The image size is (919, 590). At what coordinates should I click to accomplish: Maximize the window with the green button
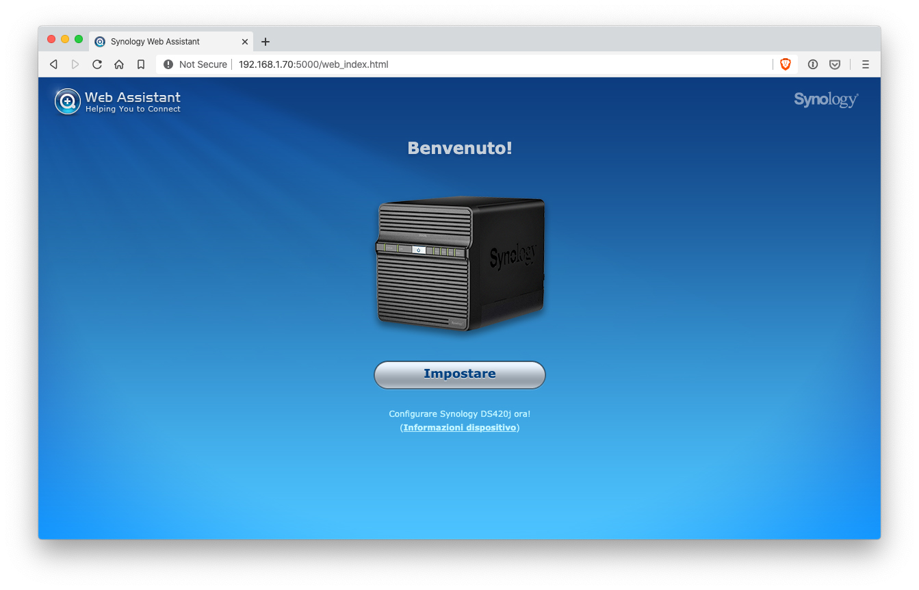point(79,39)
